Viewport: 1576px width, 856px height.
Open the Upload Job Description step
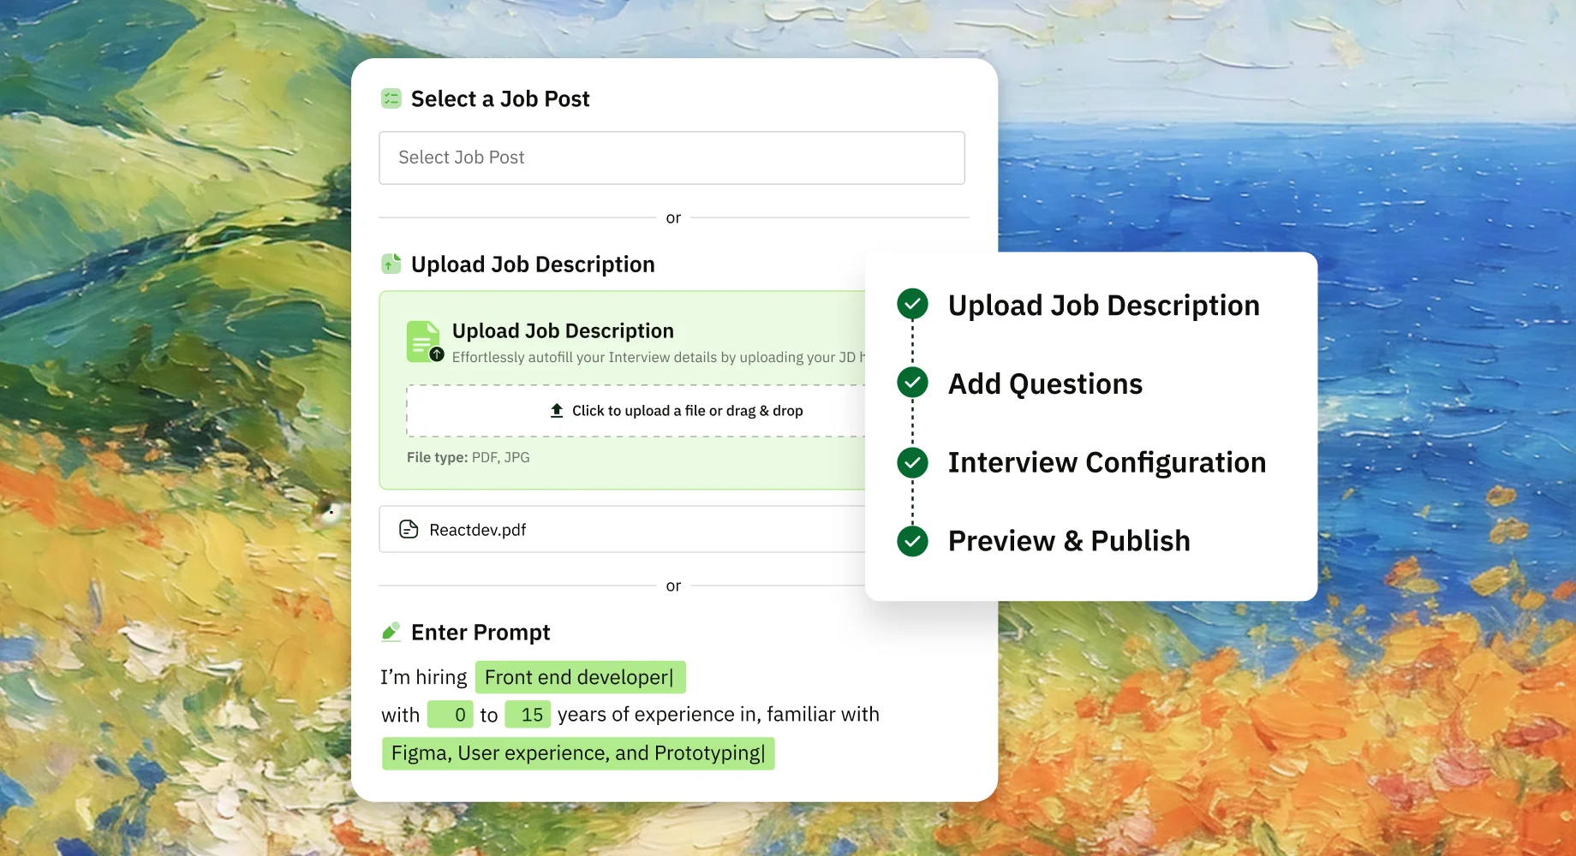pos(1103,305)
